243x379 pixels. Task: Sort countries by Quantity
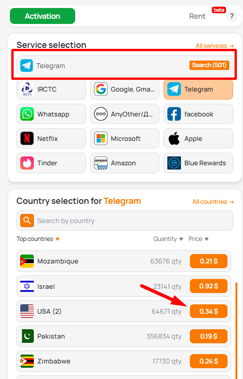[x=168, y=239]
